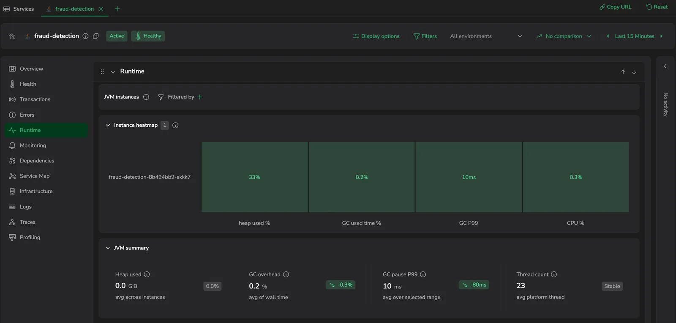676x323 pixels.
Task: Click Instance heatmap count badge 1
Action: [165, 125]
